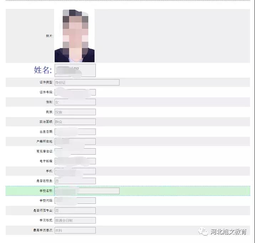255x243 pixels.
Task: Click the 性别 field showing 女
Action: pos(75,102)
